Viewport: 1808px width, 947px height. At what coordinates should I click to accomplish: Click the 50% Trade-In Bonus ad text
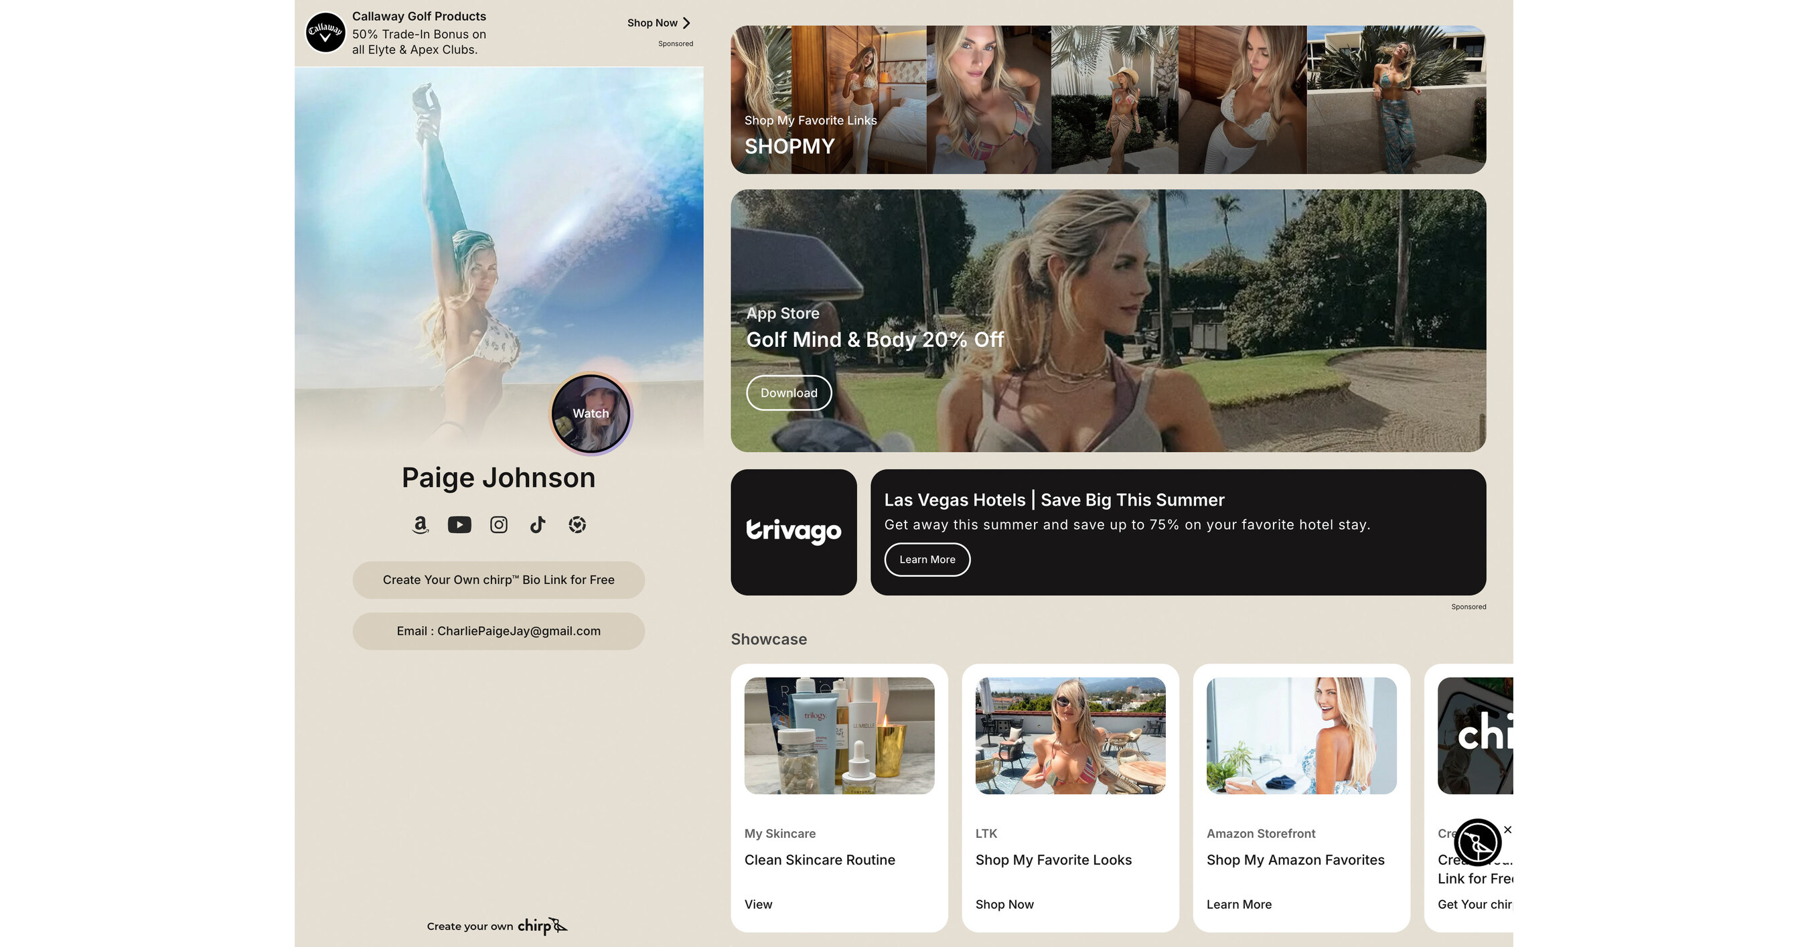click(419, 42)
